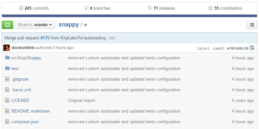Copy the latest commit SHA clipboard icon
The image size is (259, 129).
click(x=252, y=48)
